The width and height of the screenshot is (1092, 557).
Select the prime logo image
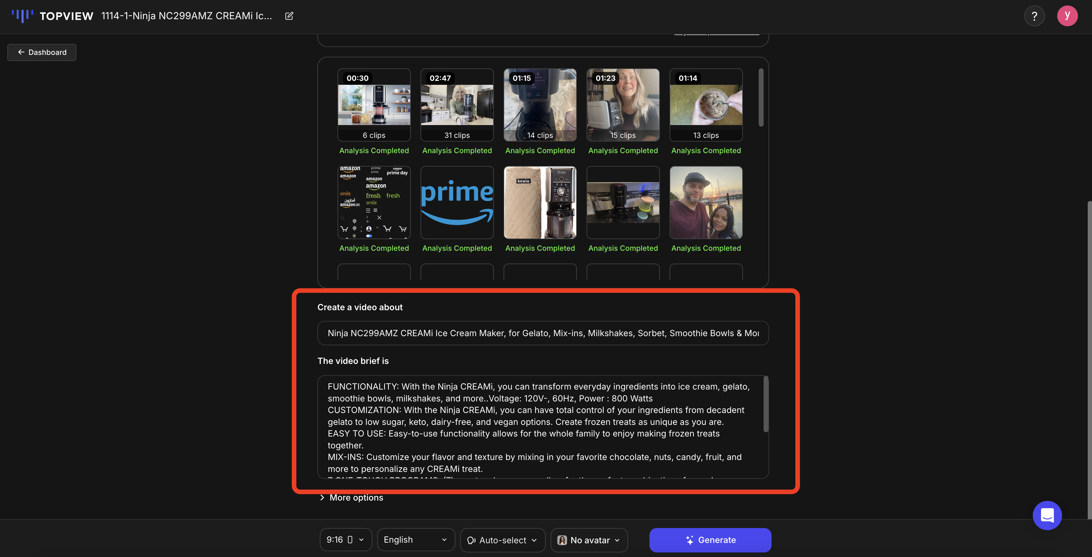click(x=457, y=203)
